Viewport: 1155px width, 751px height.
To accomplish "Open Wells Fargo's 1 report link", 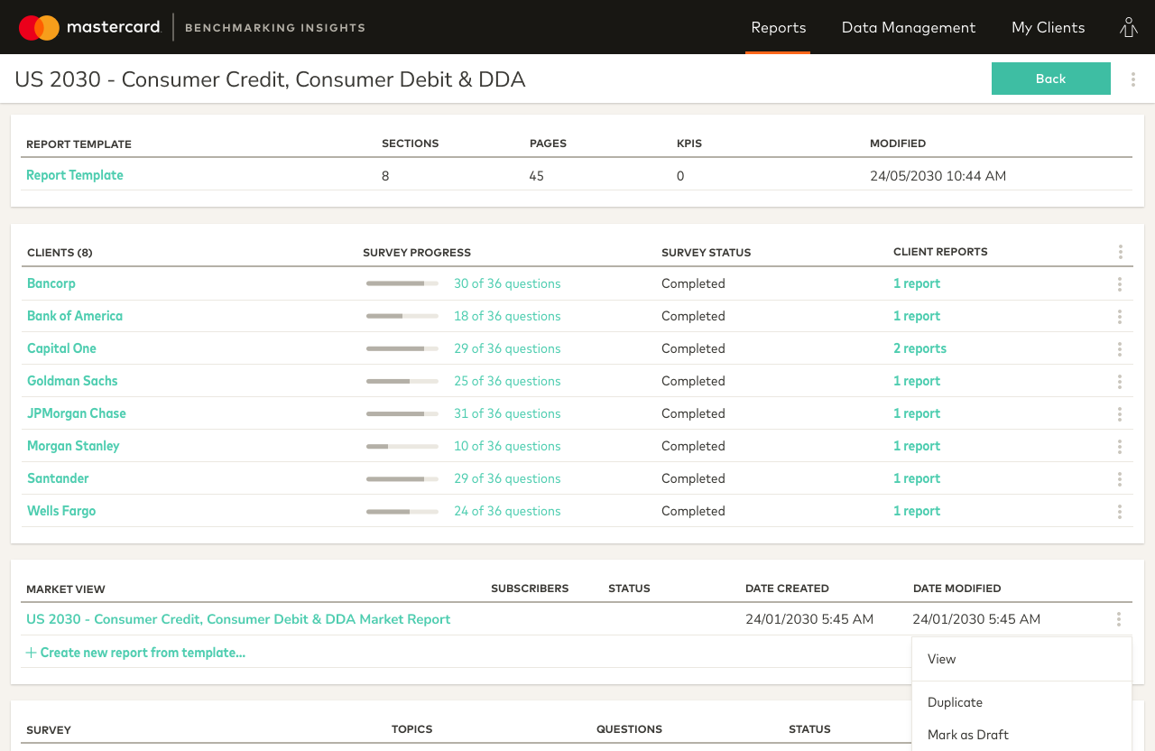I will click(917, 511).
